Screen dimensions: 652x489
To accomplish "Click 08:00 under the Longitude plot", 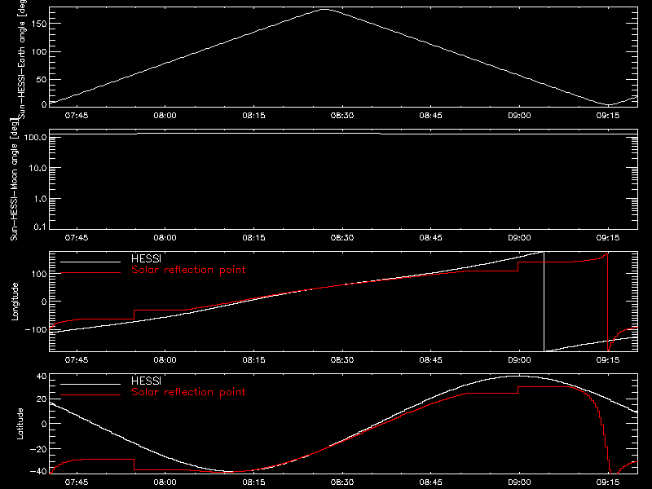I will (165, 360).
